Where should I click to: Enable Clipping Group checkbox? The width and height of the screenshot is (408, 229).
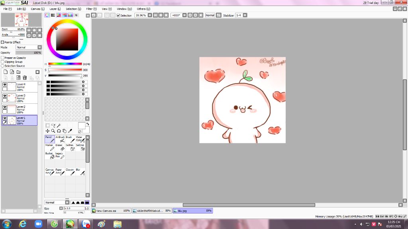(x=3, y=62)
